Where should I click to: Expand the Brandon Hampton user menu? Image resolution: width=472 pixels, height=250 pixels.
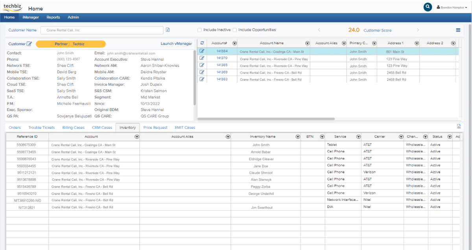(x=452, y=7)
